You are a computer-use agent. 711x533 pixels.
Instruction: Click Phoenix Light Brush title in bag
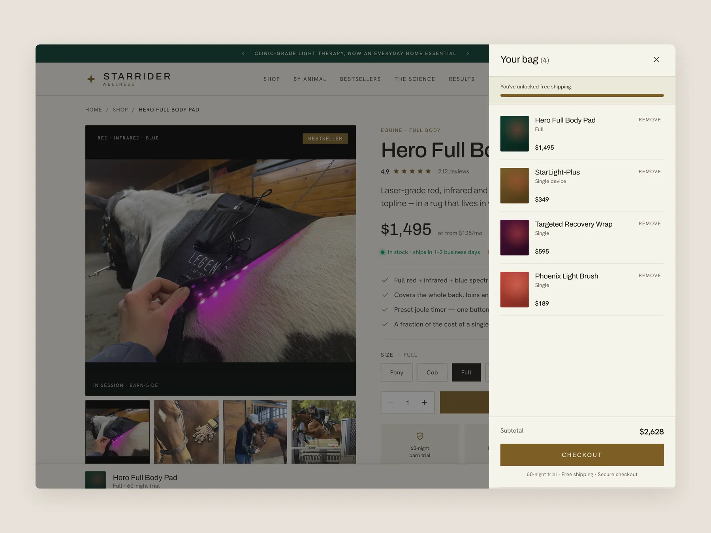566,276
